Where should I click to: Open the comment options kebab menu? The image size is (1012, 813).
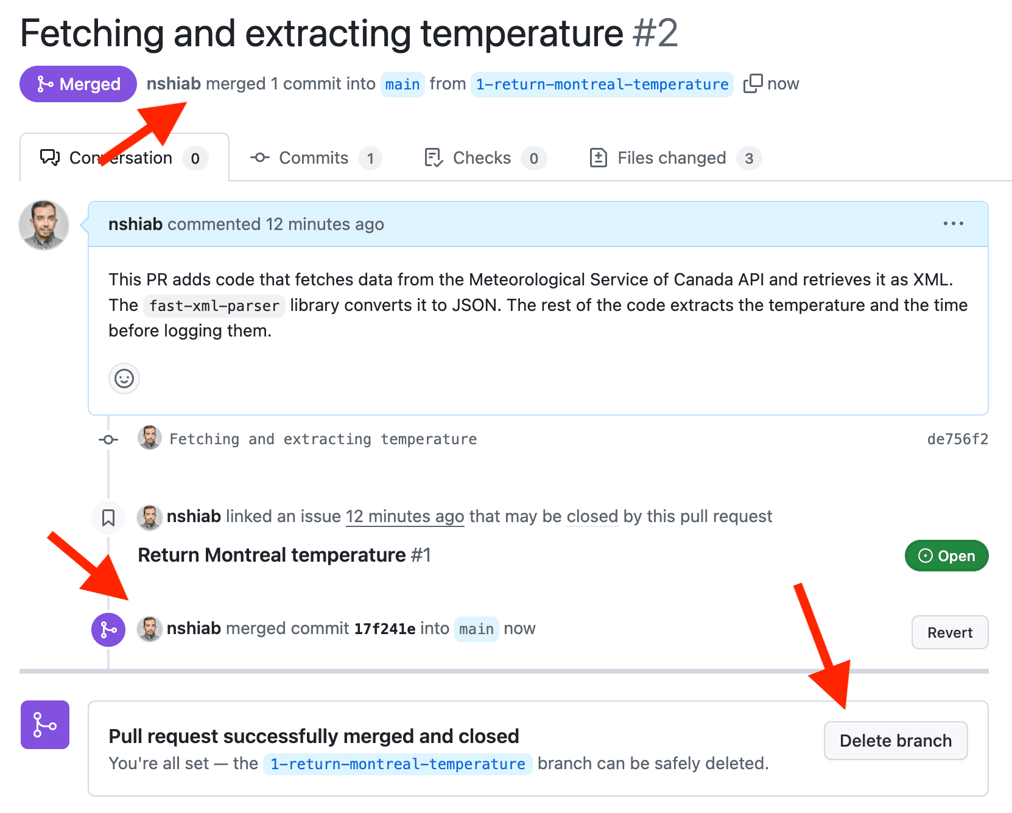point(953,224)
